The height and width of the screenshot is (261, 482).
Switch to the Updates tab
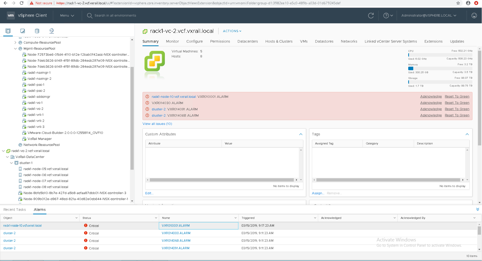457,41
